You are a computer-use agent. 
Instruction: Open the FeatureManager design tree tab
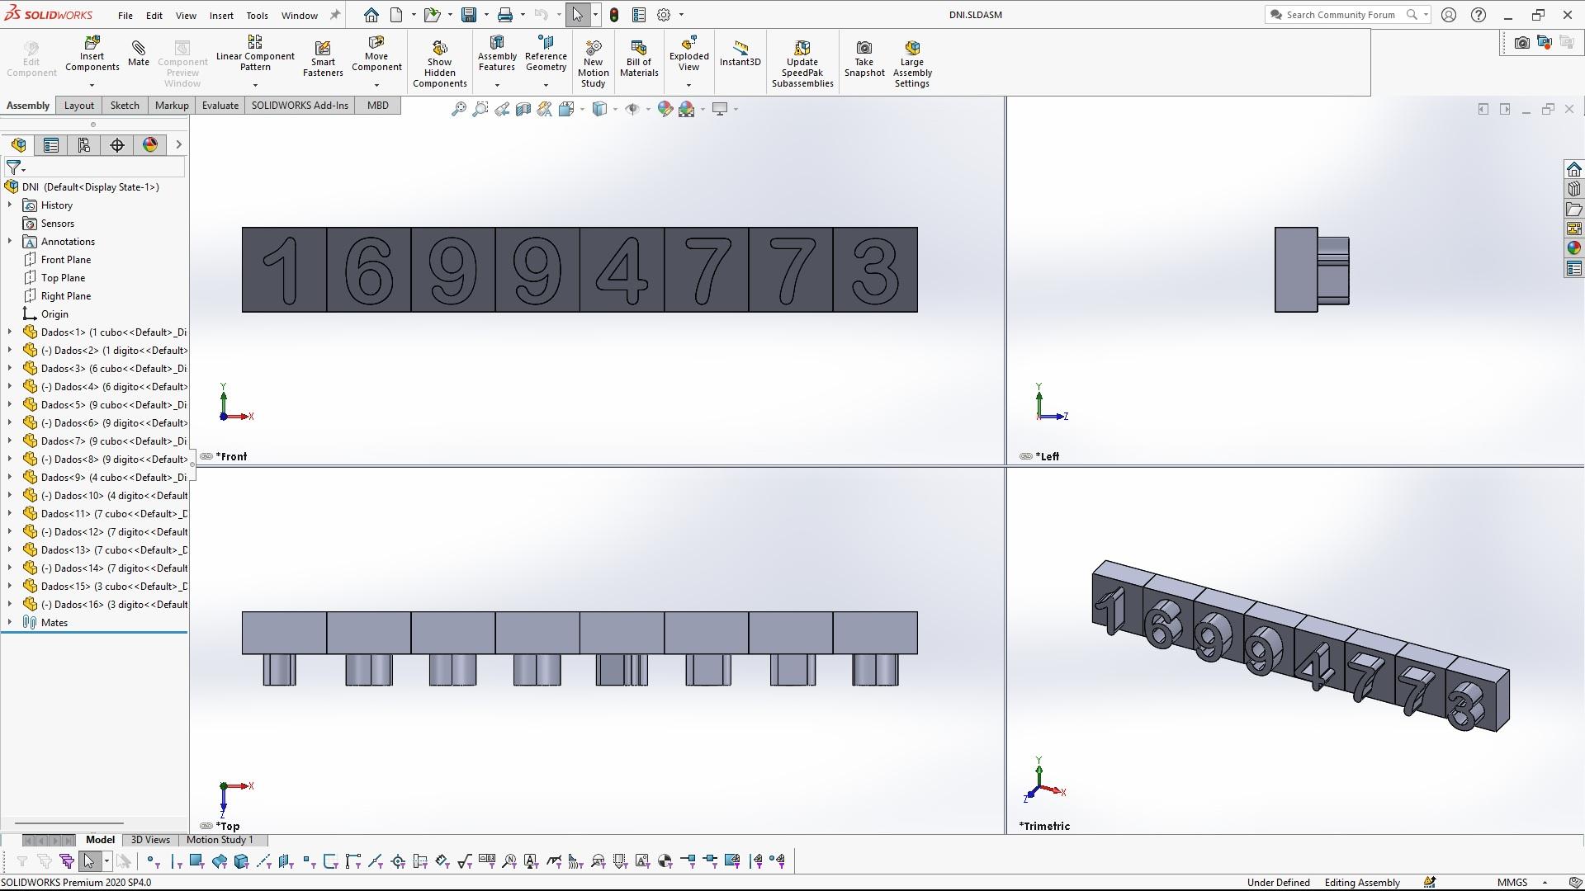click(x=19, y=145)
